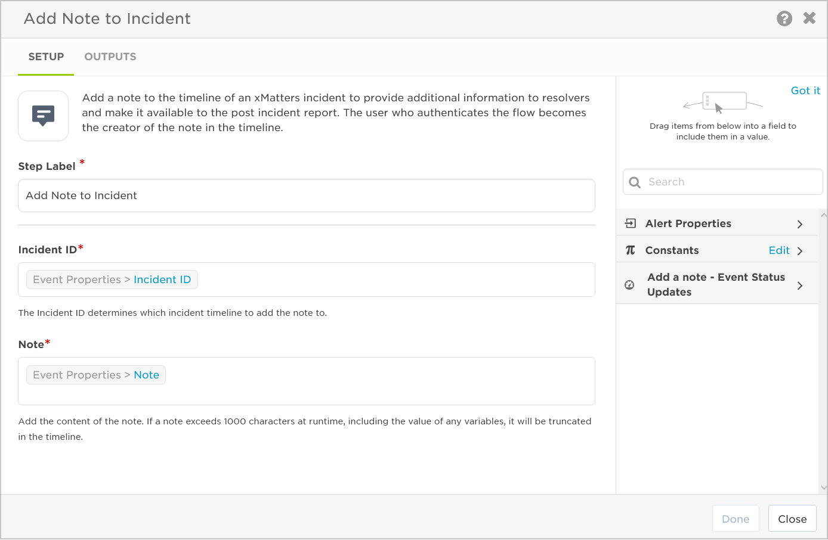Click the Done button
Image resolution: width=828 pixels, height=540 pixels.
(x=736, y=519)
